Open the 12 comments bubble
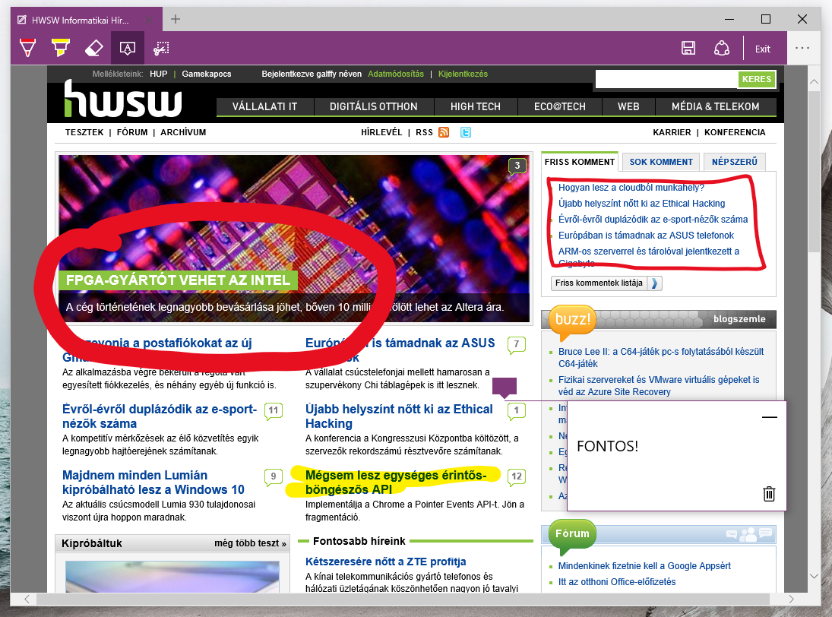Viewport: 832px width, 617px height. (x=516, y=476)
